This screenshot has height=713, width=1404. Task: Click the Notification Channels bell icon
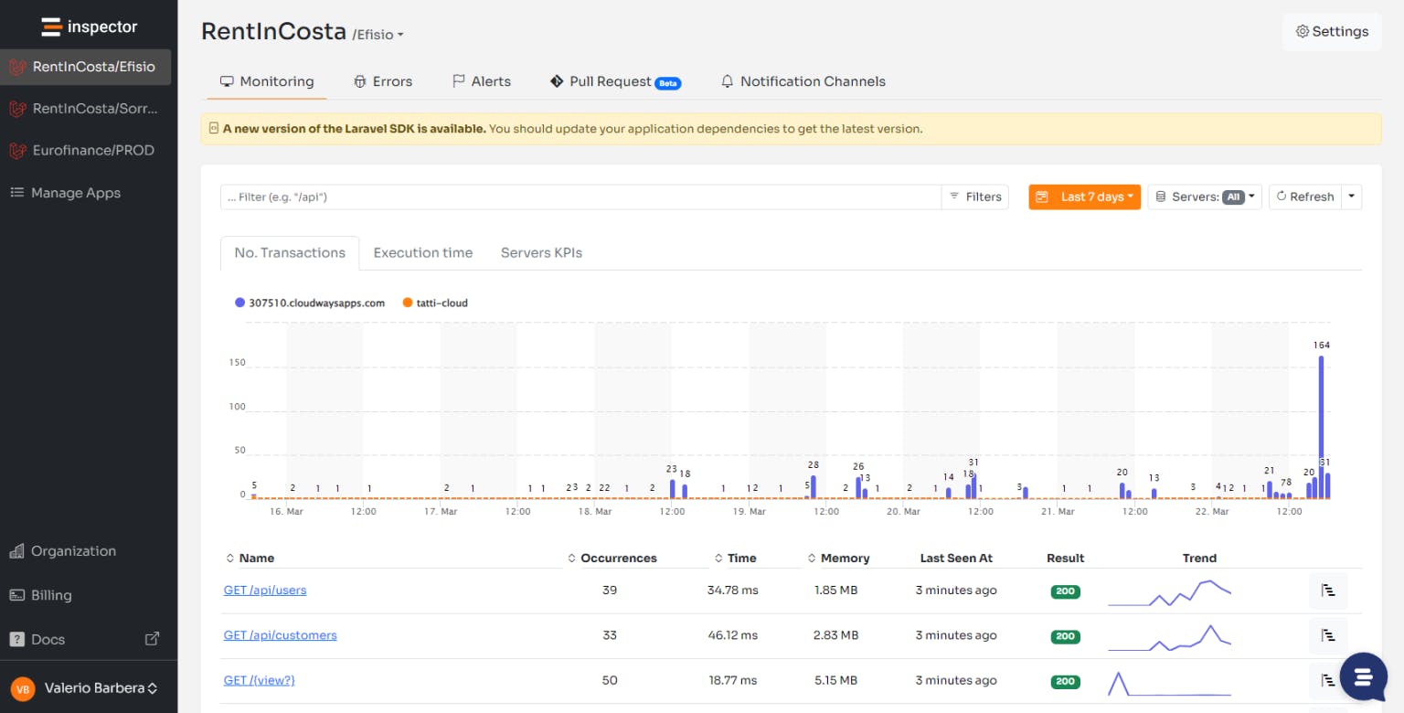728,81
